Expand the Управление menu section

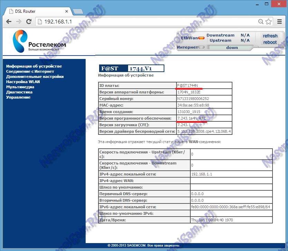(18, 97)
